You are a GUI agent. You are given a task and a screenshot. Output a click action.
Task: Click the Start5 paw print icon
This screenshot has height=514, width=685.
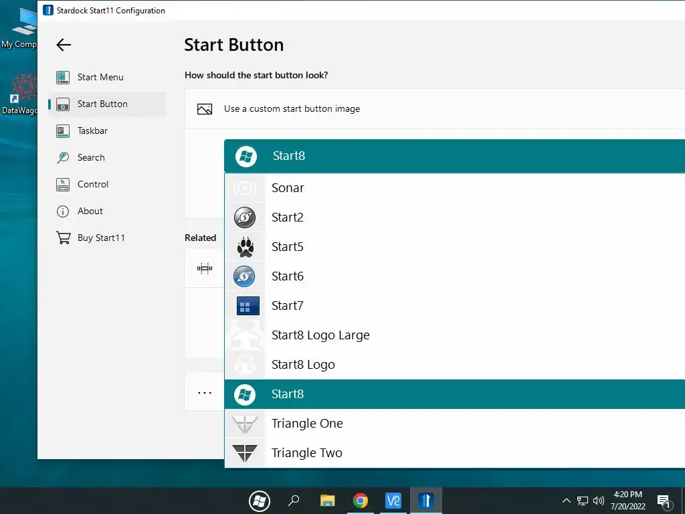tap(245, 247)
